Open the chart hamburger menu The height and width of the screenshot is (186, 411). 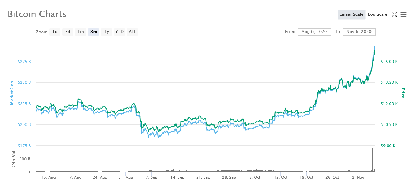click(x=404, y=14)
